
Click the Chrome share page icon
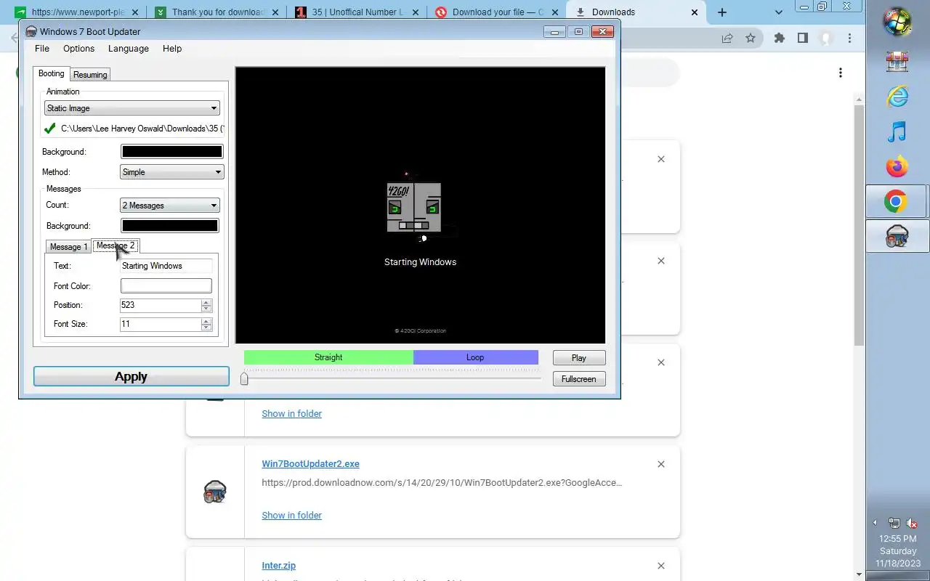(727, 38)
